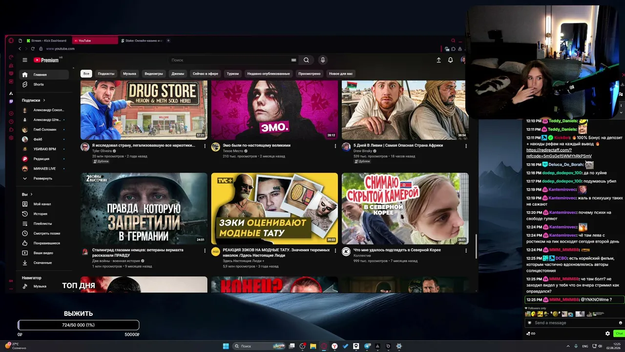Select the Музыка filter chip

(129, 74)
